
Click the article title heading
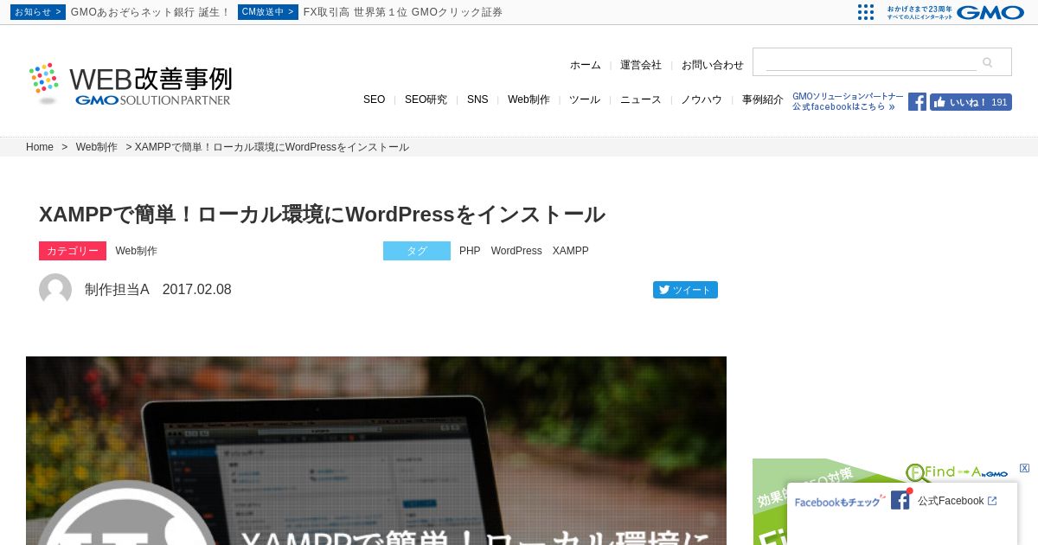tap(322, 215)
